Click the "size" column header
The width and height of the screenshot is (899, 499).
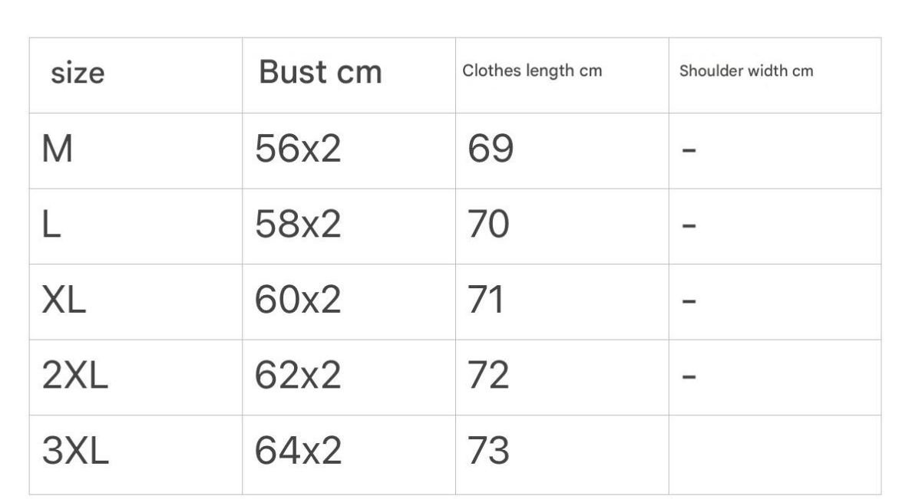pos(78,74)
